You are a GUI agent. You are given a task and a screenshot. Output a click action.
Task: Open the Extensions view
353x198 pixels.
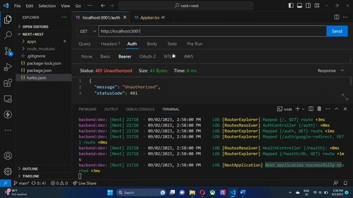coord(8,83)
